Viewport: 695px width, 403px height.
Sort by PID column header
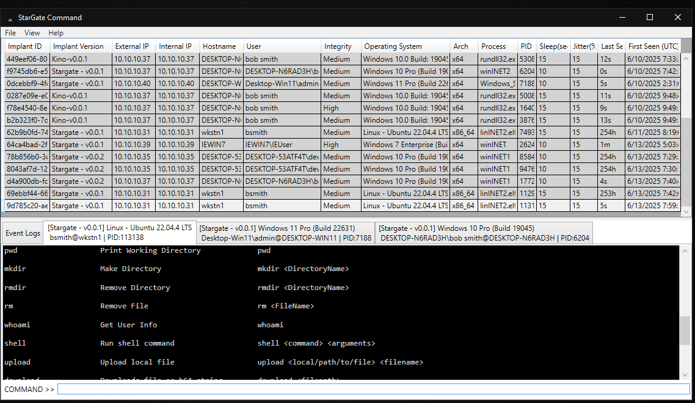[526, 46]
